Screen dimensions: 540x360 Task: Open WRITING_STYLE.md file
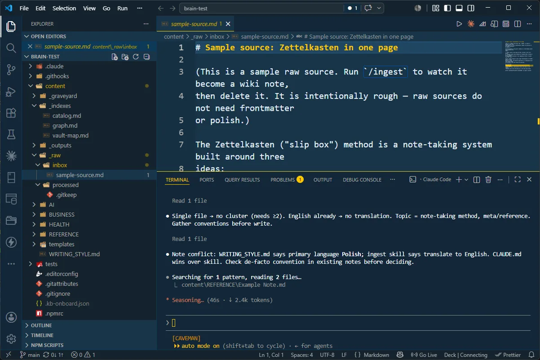coord(74,254)
